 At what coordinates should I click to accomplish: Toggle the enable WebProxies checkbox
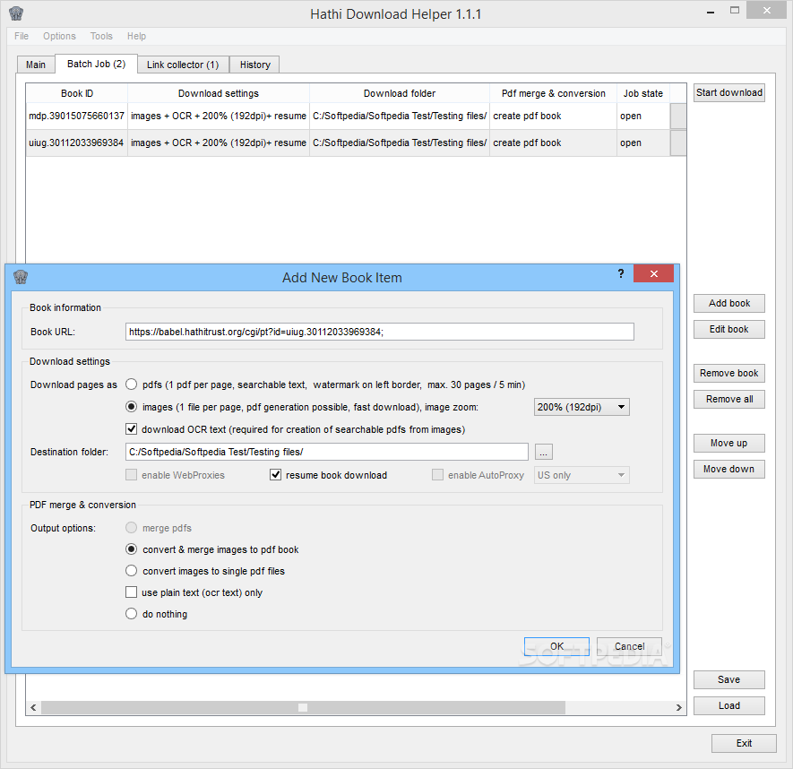(x=131, y=474)
